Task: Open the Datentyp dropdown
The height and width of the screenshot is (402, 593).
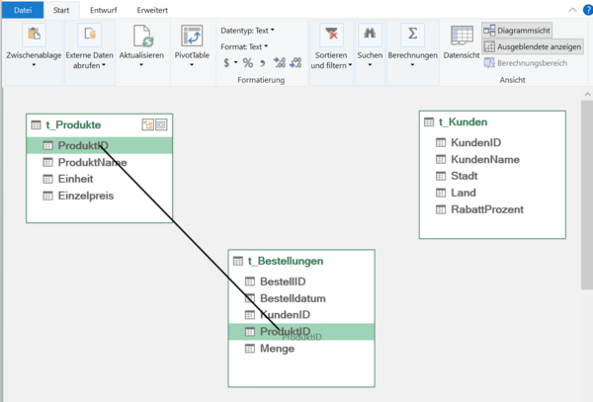Action: click(247, 31)
